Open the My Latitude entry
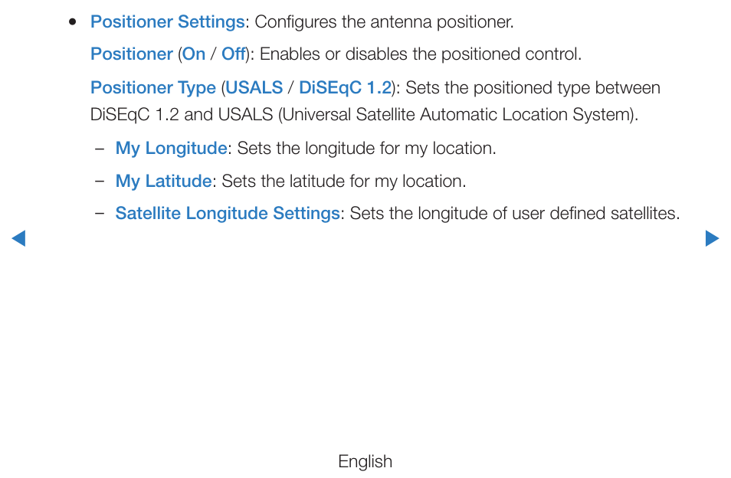Viewport: 731px width, 478px height. (x=164, y=181)
